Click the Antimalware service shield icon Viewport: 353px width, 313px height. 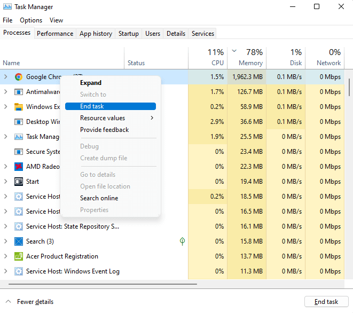19,92
